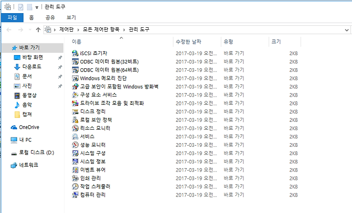Click the back navigation arrow
The width and height of the screenshot is (352, 213).
click(x=9, y=30)
